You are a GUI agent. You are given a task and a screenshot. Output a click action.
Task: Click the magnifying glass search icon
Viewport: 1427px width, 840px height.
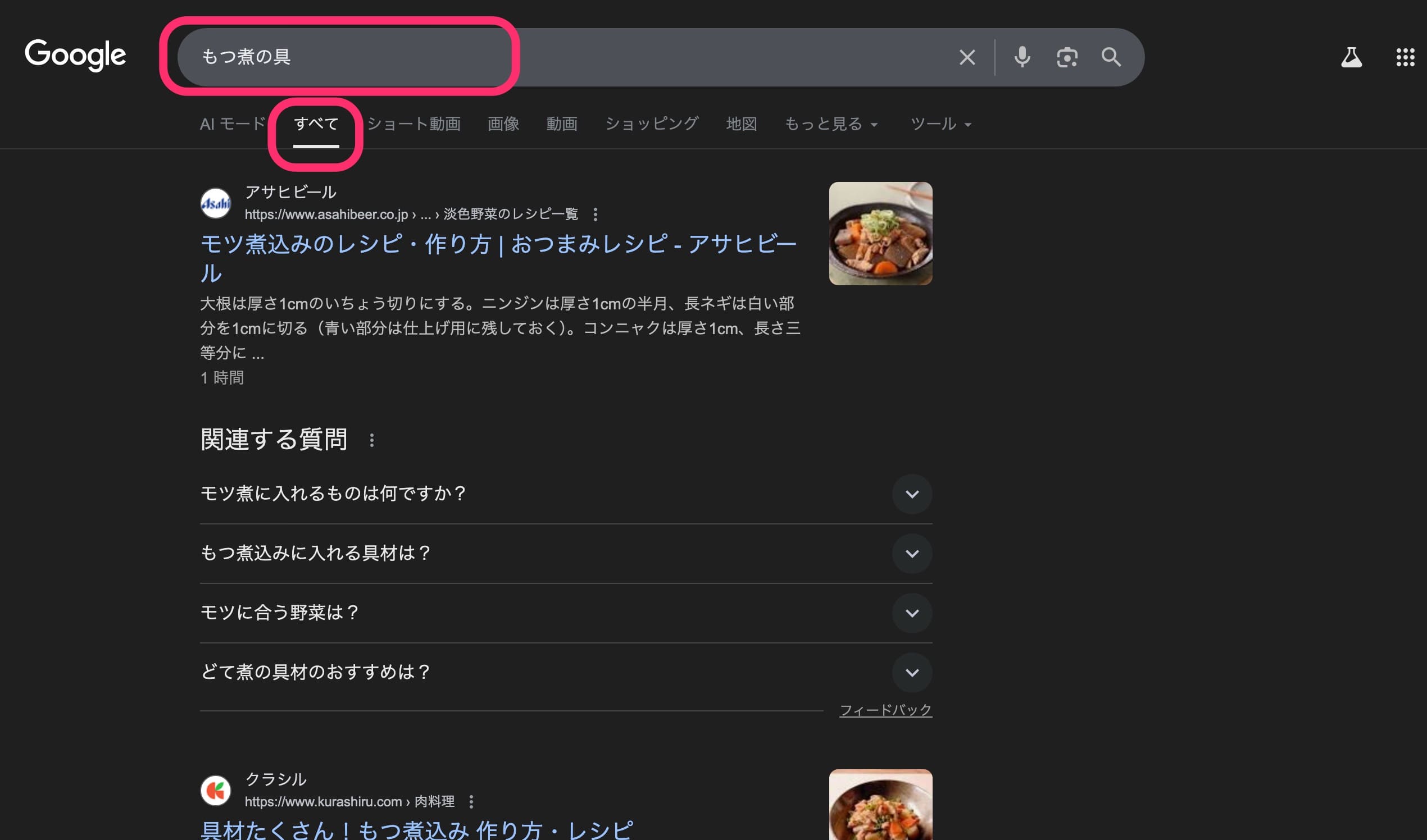point(1111,57)
